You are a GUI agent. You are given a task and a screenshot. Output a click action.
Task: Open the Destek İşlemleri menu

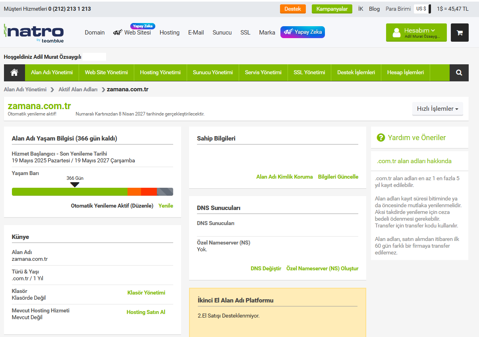356,73
